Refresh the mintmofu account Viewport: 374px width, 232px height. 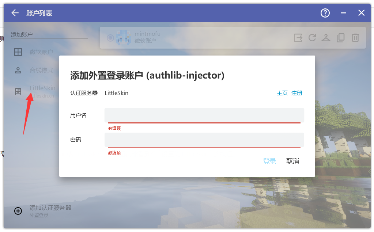312,38
